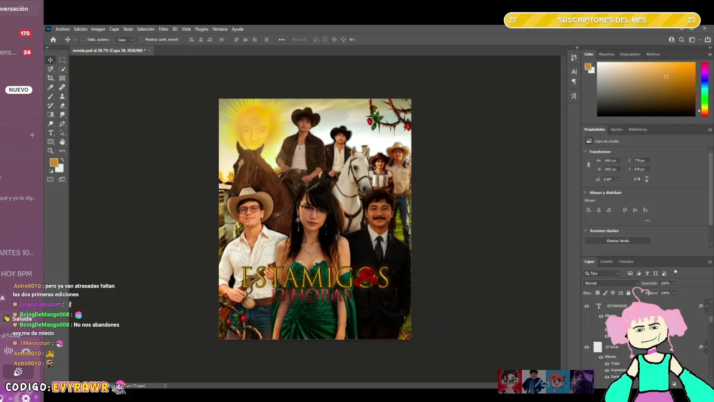714x402 pixels.
Task: Click the more options dots in options bar
Action: tap(282, 40)
